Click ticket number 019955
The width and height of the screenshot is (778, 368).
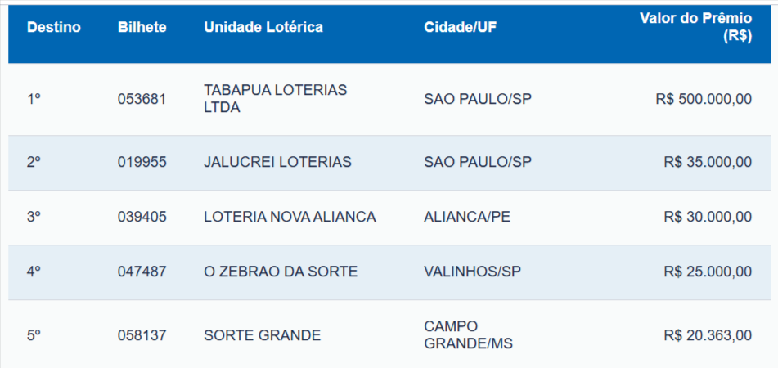click(142, 162)
